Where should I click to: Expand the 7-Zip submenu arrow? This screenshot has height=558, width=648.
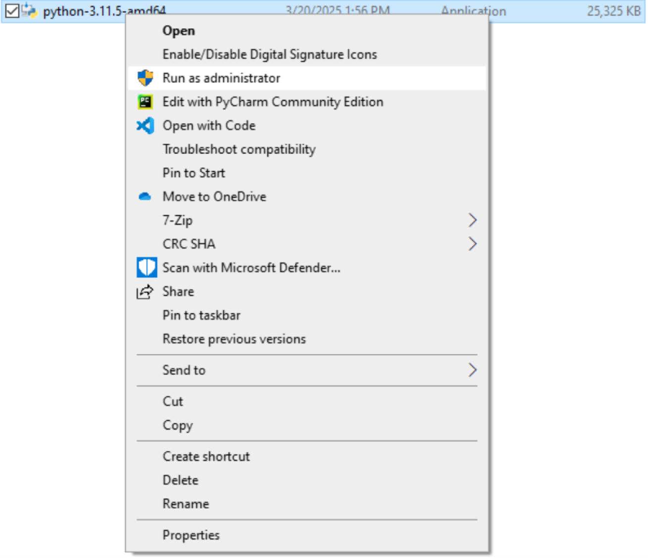(472, 220)
